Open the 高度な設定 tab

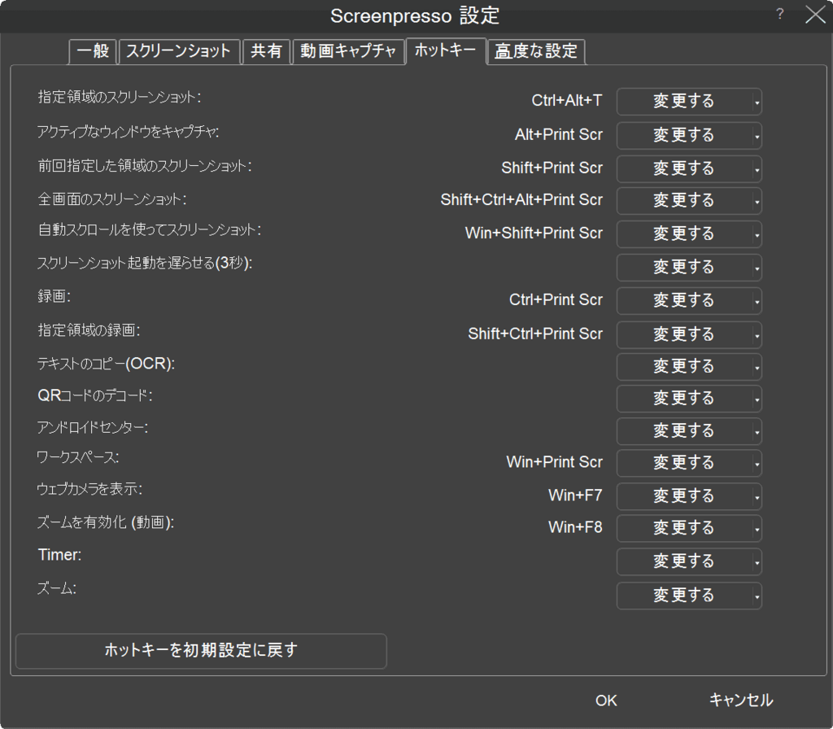click(536, 51)
